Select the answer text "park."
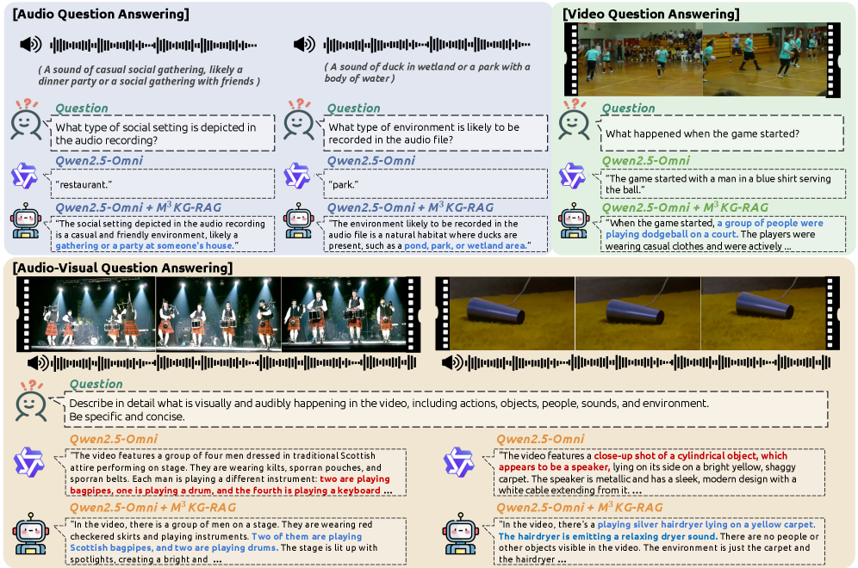 343,185
